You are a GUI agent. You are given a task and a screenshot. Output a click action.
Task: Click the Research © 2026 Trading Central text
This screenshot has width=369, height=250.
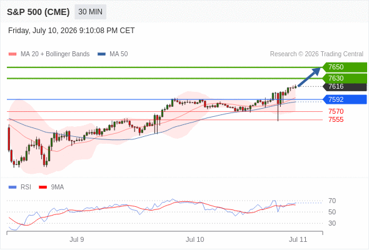point(316,54)
